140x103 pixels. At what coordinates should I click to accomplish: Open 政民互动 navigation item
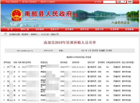point(84,29)
